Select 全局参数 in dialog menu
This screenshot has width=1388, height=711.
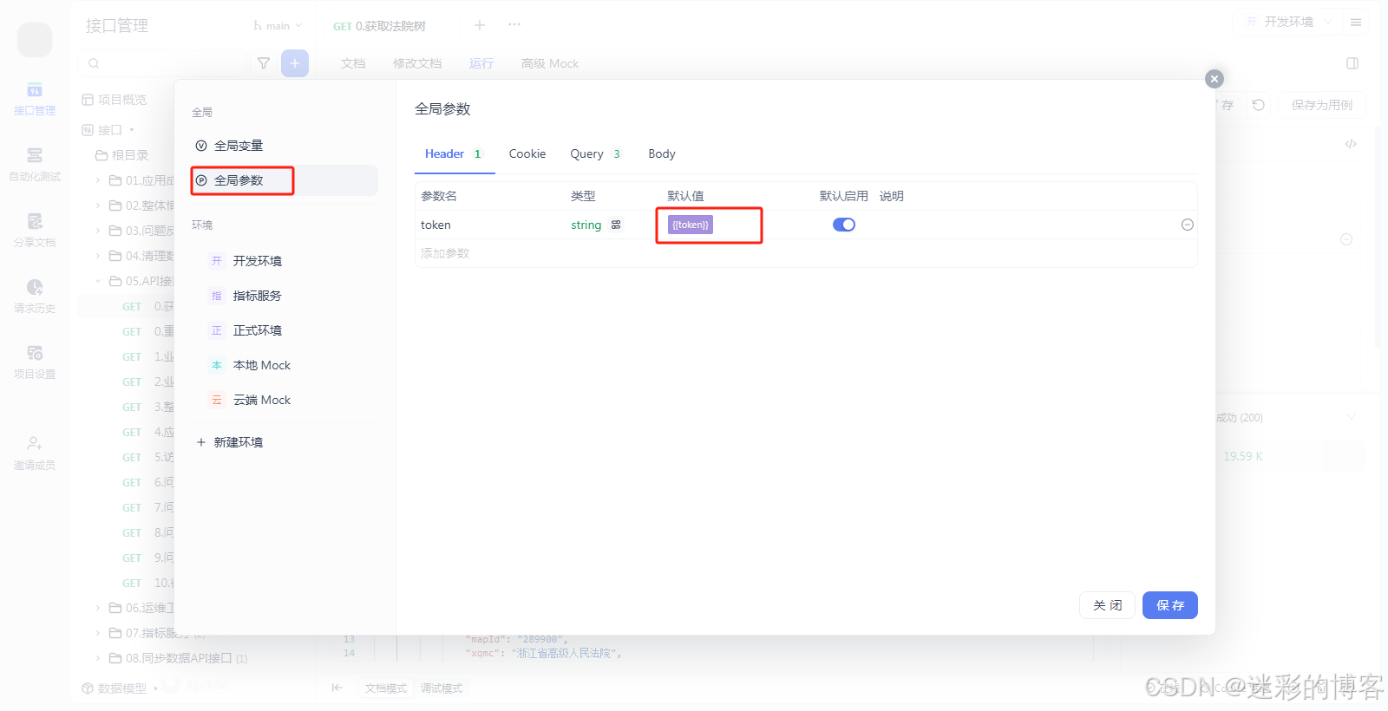coord(285,180)
